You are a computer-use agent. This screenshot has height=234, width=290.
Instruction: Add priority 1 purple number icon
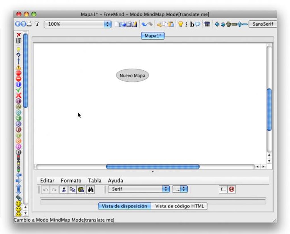[x=18, y=101]
